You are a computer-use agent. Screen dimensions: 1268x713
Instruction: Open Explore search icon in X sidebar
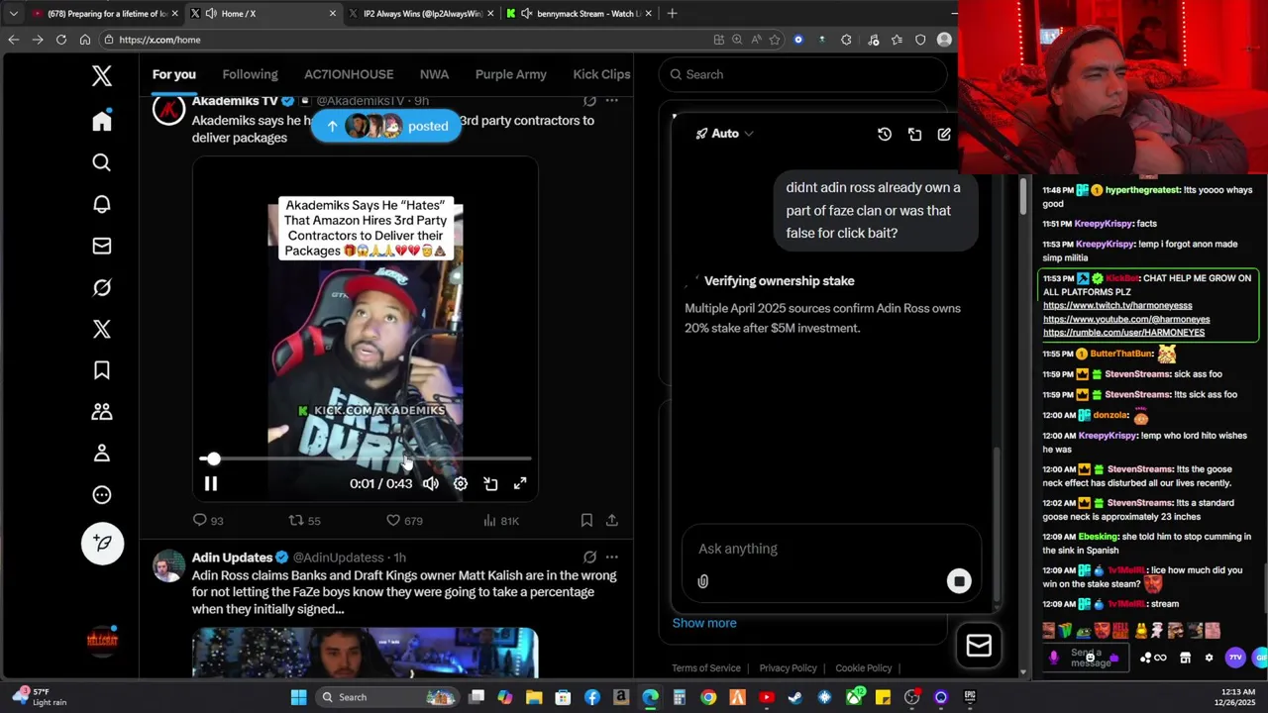point(102,162)
